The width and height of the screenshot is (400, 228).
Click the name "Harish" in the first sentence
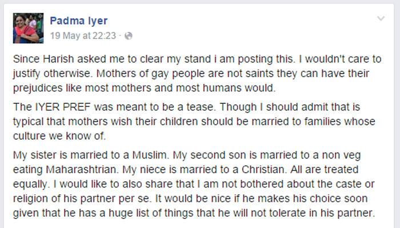pyautogui.click(x=58, y=59)
